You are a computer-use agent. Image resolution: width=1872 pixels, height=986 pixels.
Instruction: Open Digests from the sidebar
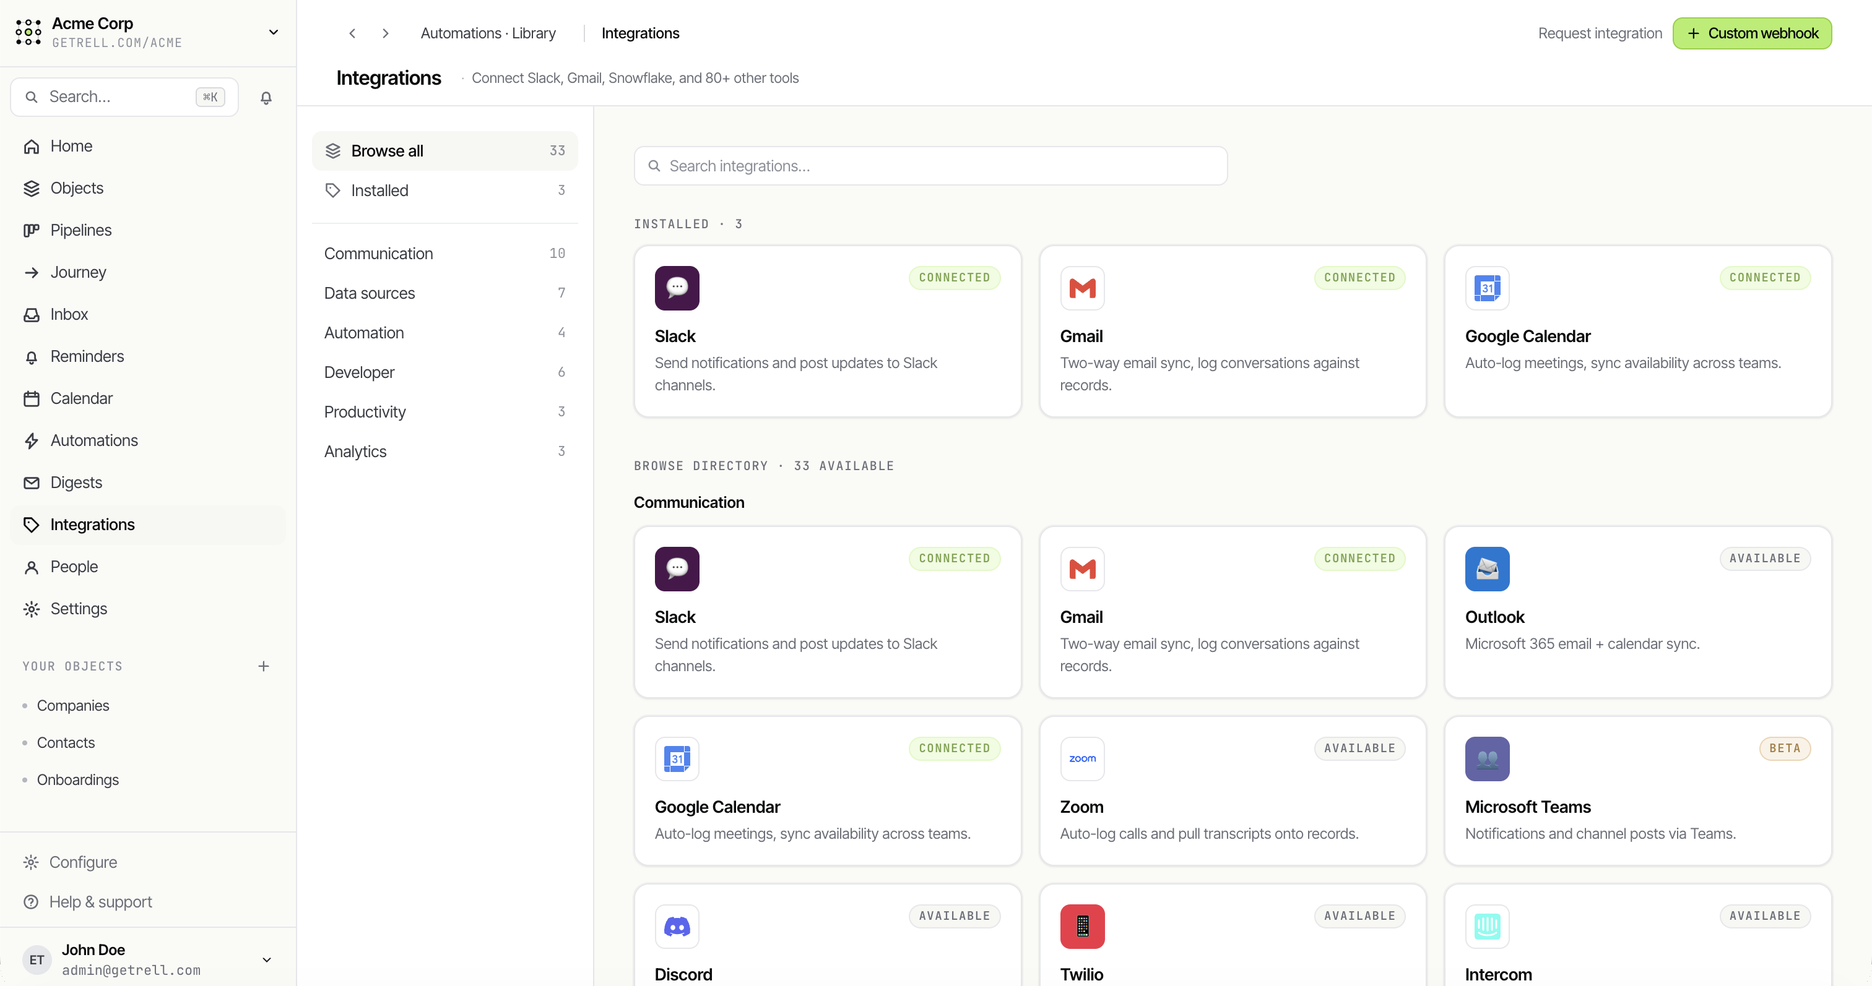[148, 483]
